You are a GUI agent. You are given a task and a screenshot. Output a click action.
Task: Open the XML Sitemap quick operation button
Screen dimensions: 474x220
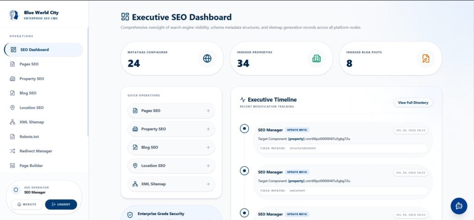pyautogui.click(x=171, y=184)
